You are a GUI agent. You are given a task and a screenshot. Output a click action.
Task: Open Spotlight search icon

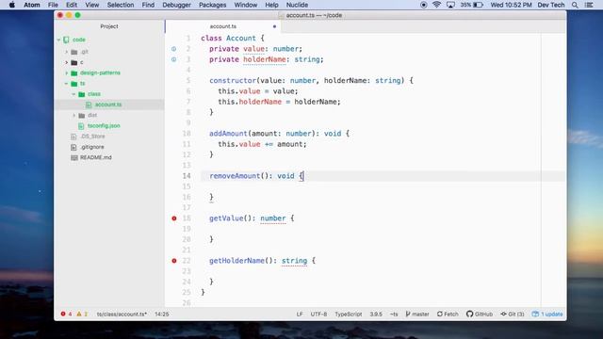click(x=575, y=5)
